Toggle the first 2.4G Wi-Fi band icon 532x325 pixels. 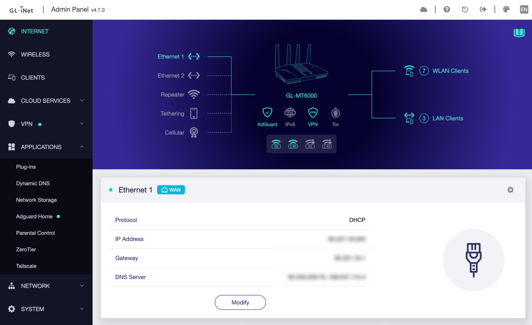click(293, 144)
